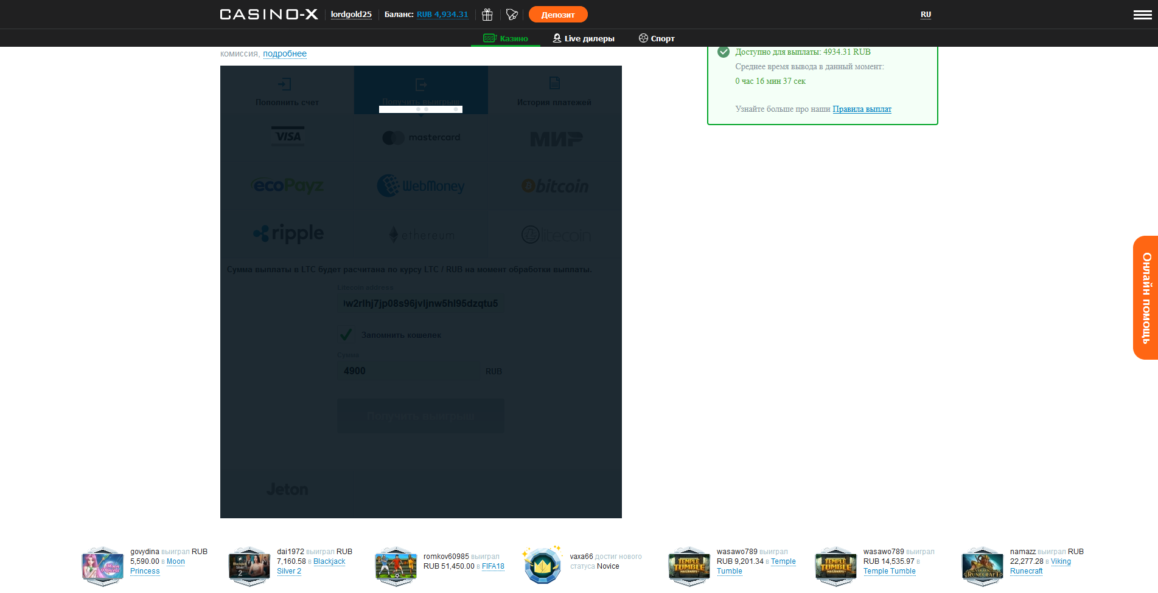Switch to Live дилеры section
The width and height of the screenshot is (1158, 593).
coord(584,38)
